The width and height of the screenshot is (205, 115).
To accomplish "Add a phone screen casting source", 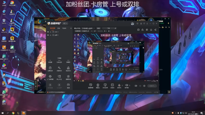I will 105,86.
